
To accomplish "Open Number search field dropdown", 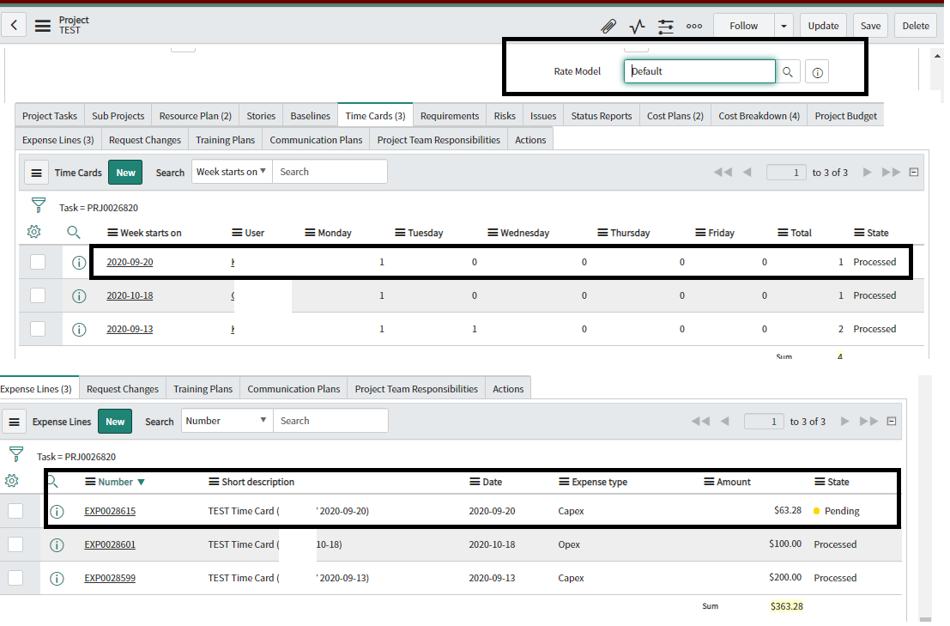I will click(227, 421).
